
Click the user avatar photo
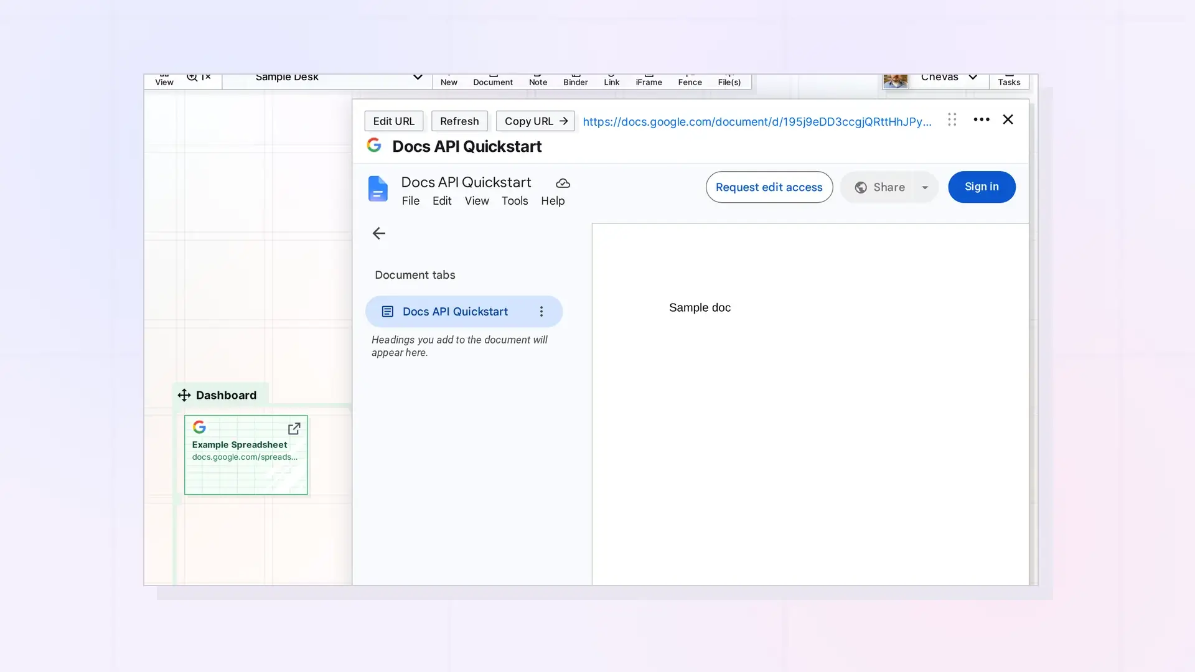895,81
